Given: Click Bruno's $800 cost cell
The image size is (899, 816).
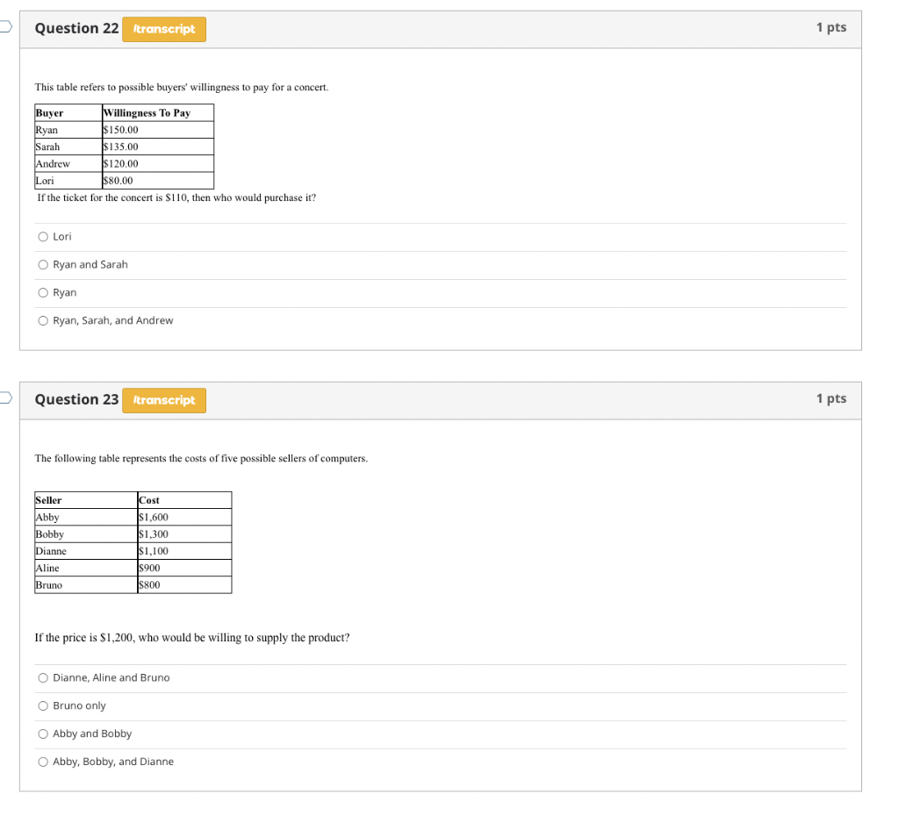Looking at the screenshot, I should click(184, 585).
